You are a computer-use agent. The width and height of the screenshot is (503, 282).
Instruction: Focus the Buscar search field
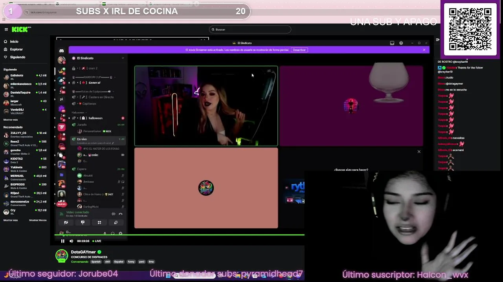pos(250,29)
